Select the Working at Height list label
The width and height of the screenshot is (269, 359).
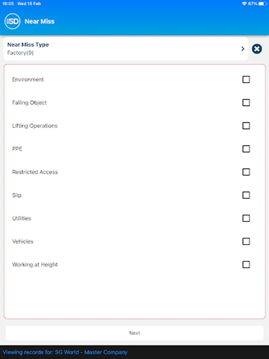(x=35, y=264)
